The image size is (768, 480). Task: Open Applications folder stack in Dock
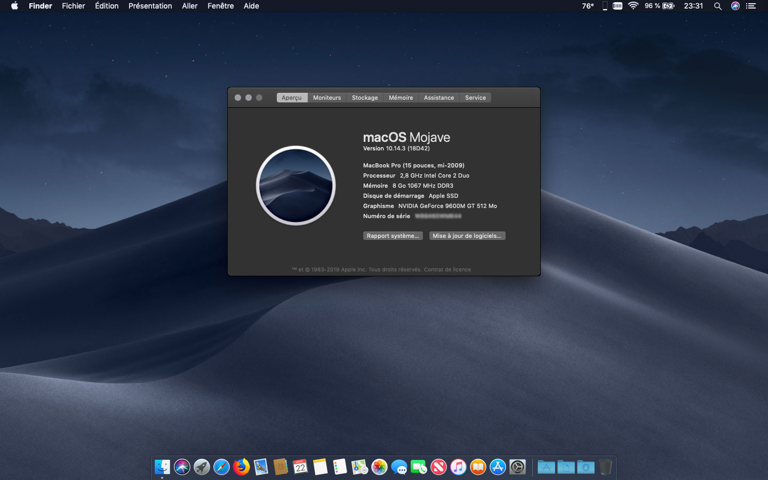click(546, 467)
